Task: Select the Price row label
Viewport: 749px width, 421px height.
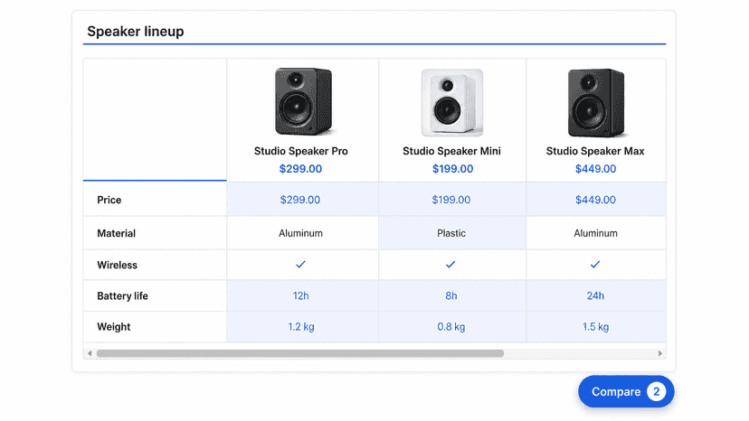Action: (x=109, y=200)
